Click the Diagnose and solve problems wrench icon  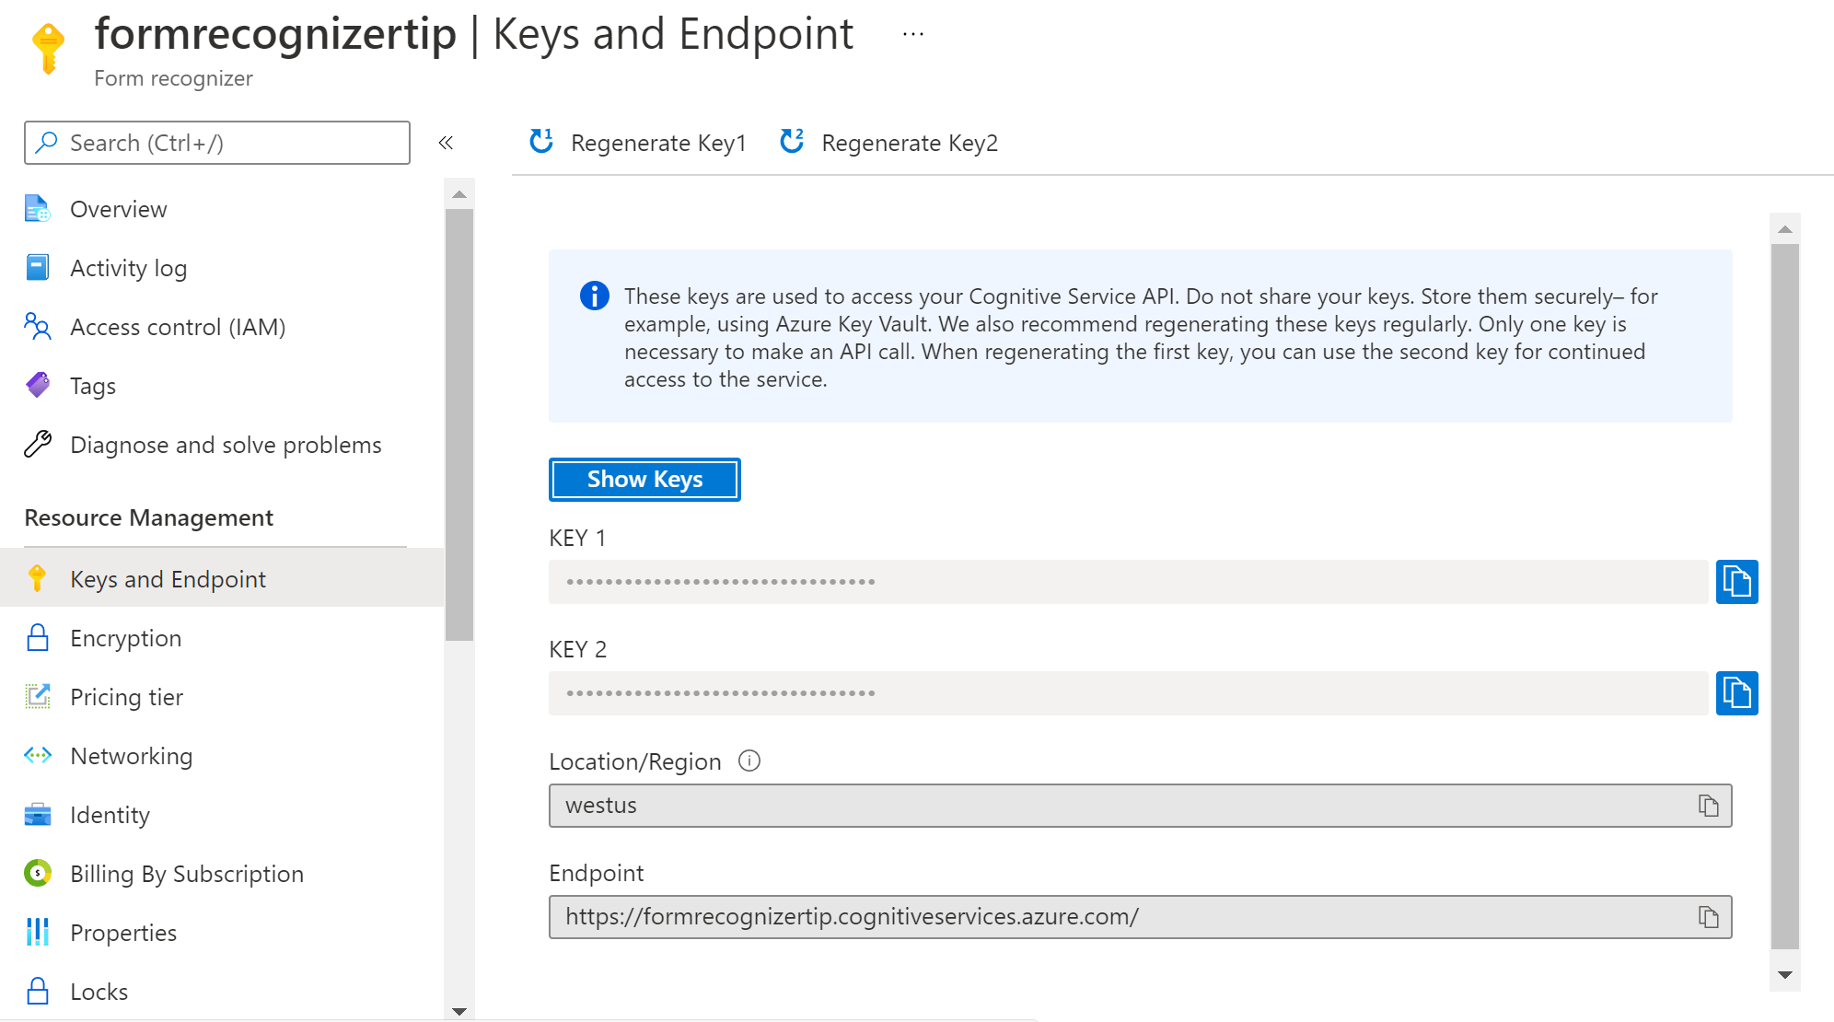click(38, 445)
